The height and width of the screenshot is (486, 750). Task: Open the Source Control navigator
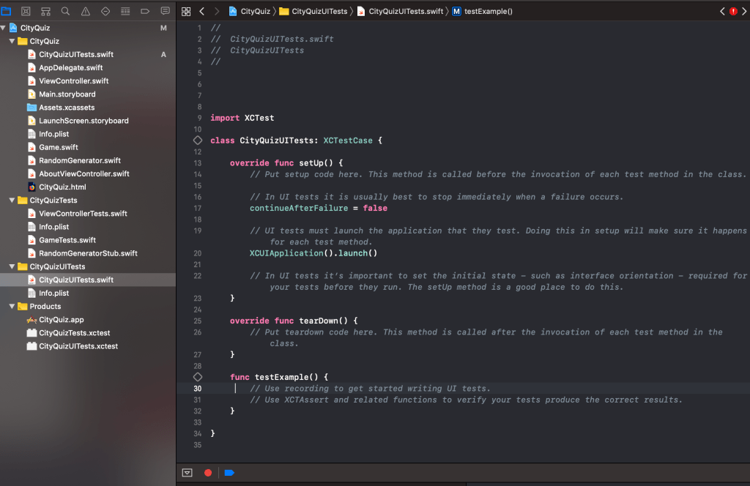(26, 12)
